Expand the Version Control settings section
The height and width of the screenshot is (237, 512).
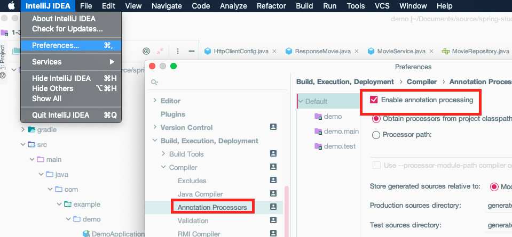(155, 127)
